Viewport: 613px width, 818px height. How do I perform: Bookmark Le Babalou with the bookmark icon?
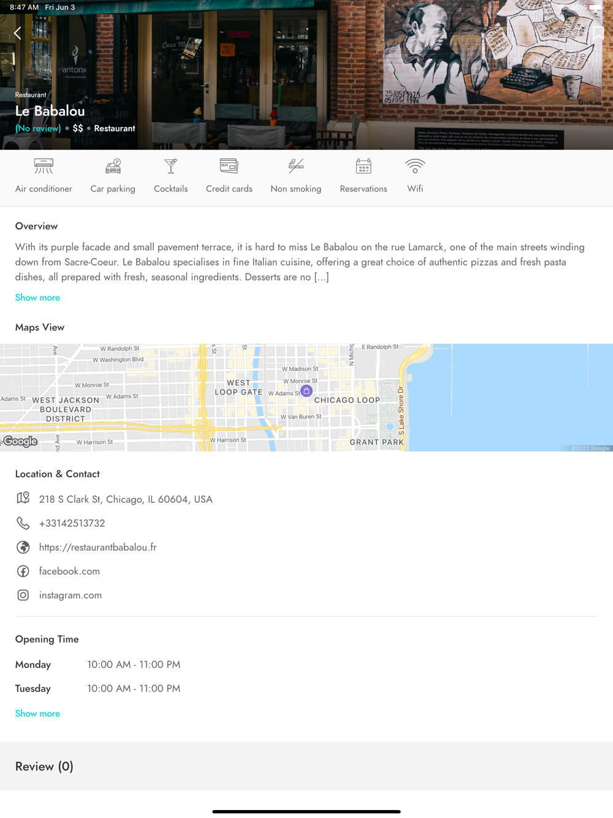tap(598, 33)
